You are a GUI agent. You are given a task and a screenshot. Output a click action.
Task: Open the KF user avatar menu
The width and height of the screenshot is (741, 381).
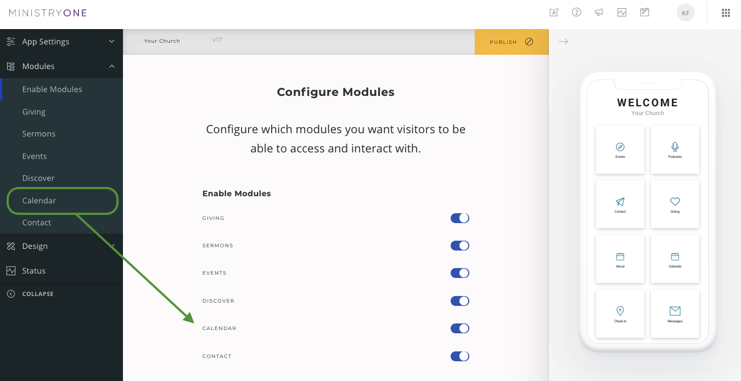tap(686, 13)
